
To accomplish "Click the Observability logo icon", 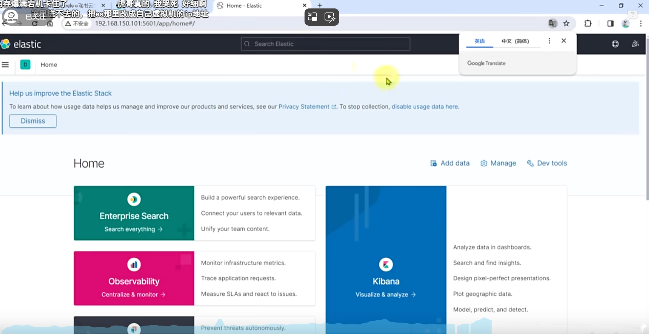I will (x=134, y=265).
